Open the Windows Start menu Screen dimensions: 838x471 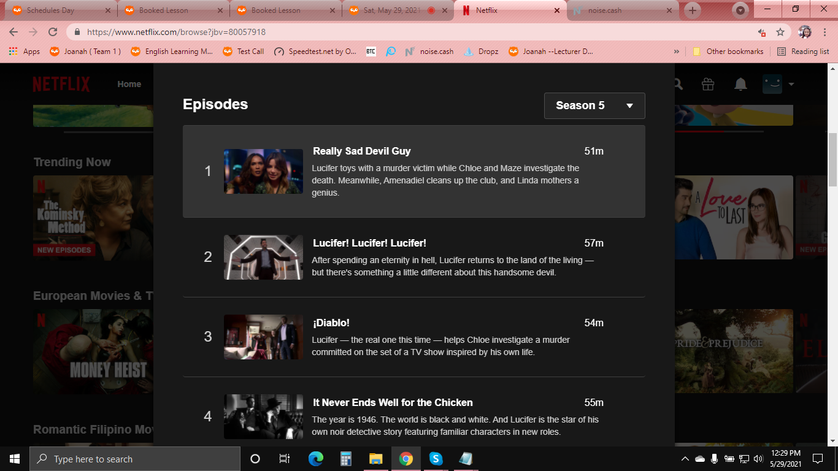click(15, 459)
